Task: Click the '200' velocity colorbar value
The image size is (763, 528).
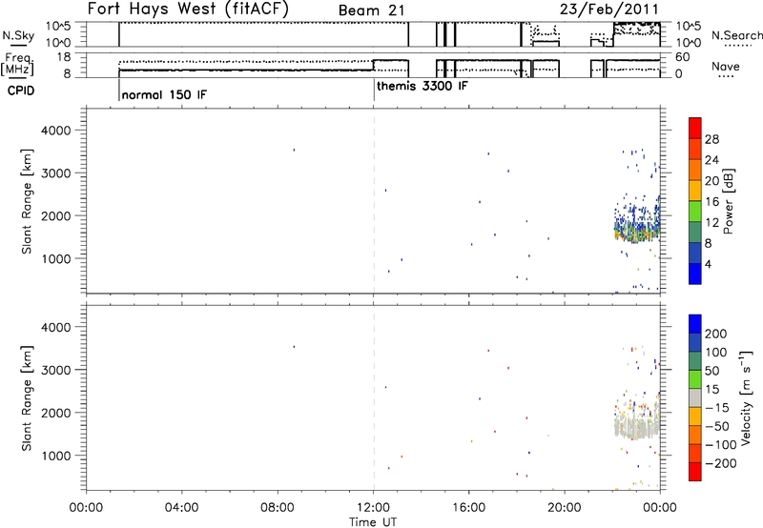Action: coord(716,334)
